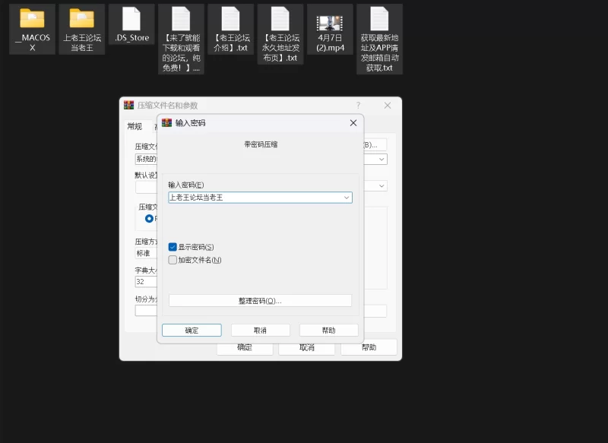
Task: Expand the password history dropdown arrow
Action: [x=347, y=198]
